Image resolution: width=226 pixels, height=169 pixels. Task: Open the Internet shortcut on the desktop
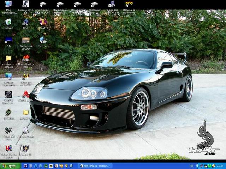click(43, 40)
